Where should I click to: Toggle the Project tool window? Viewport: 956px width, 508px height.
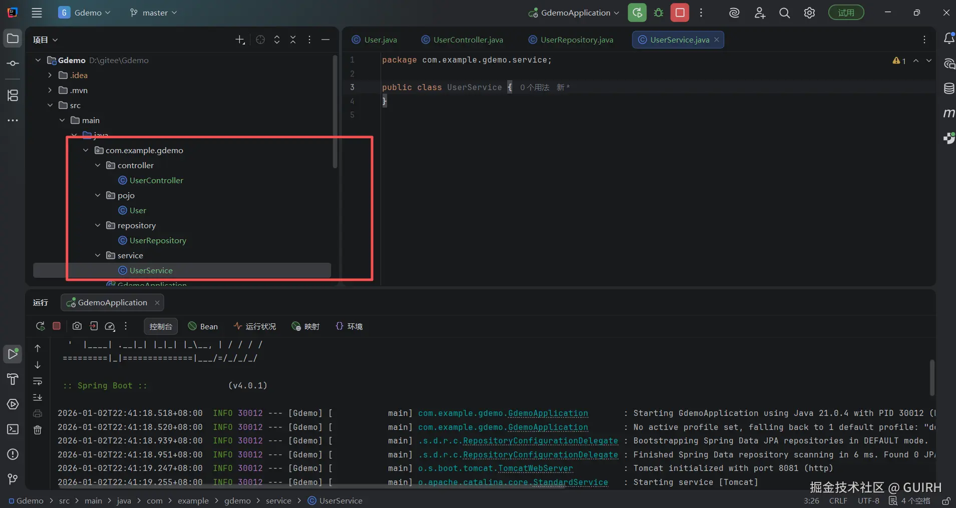pyautogui.click(x=13, y=39)
